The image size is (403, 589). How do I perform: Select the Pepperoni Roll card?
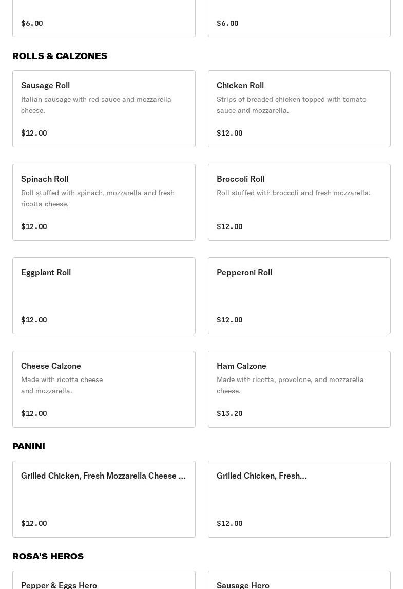(x=299, y=295)
